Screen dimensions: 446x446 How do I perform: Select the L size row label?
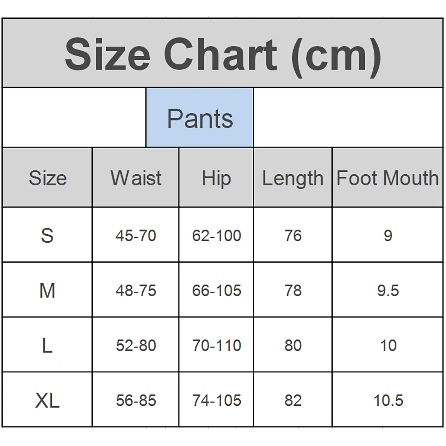(47, 345)
